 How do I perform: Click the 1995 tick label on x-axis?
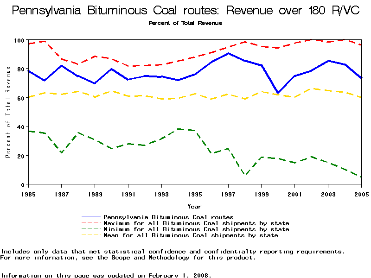tap(195, 193)
